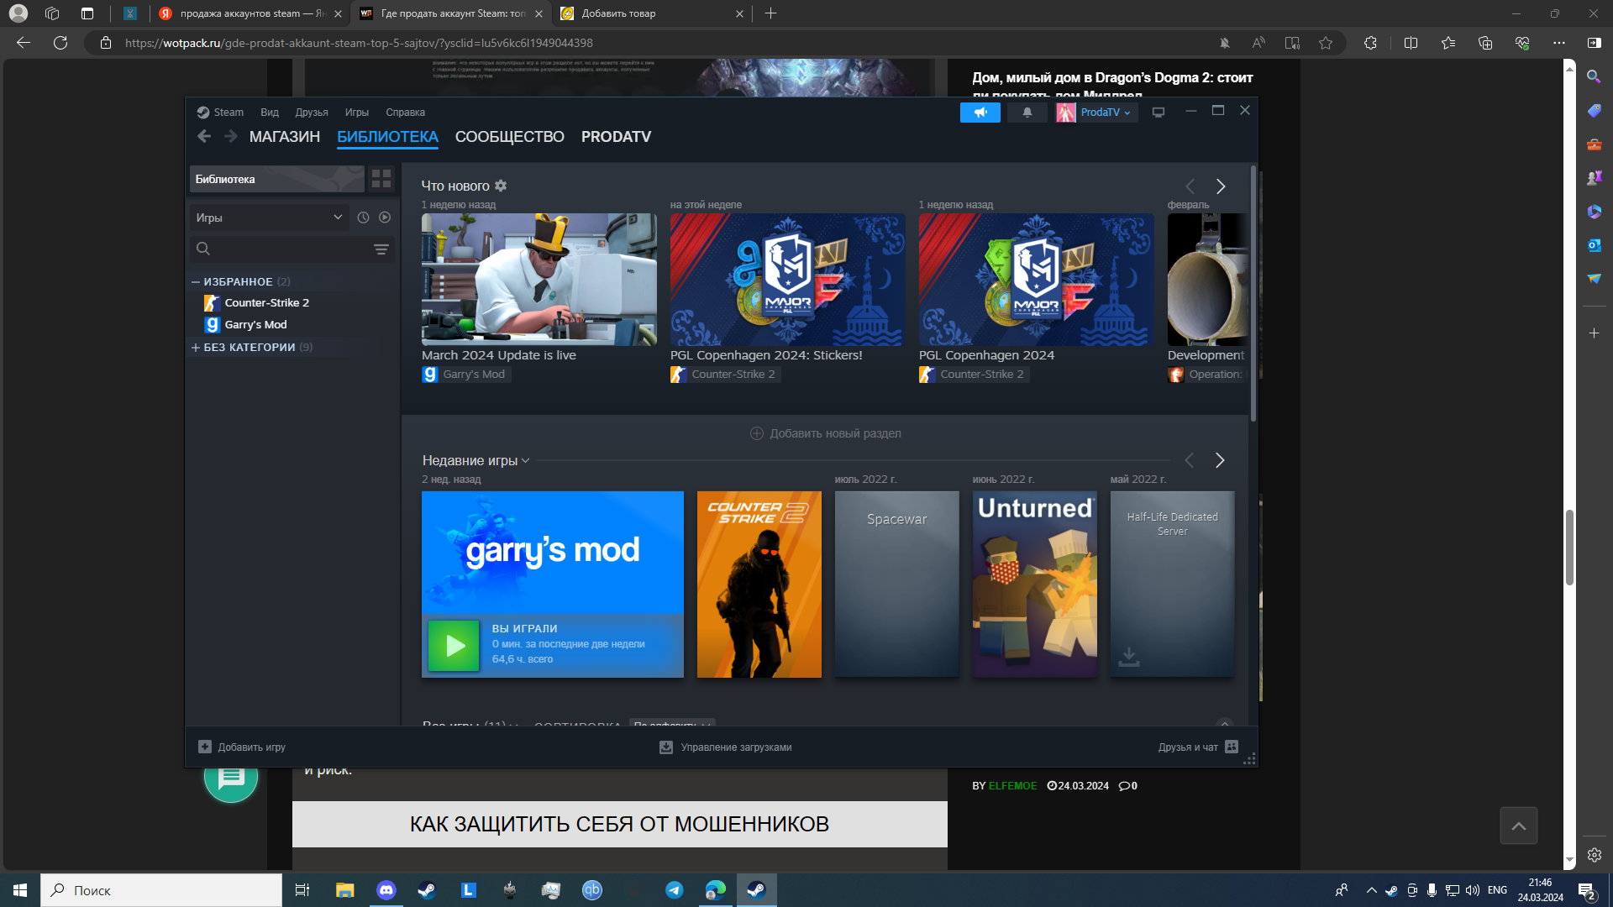Open Steam notifications bell
Image resolution: width=1613 pixels, height=907 pixels.
click(x=1027, y=113)
